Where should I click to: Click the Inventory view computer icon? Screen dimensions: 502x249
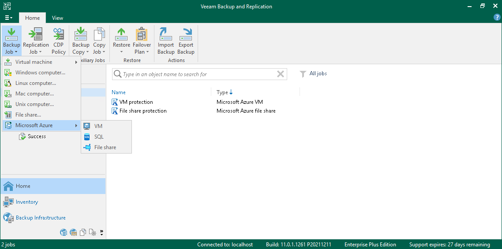[8, 202]
